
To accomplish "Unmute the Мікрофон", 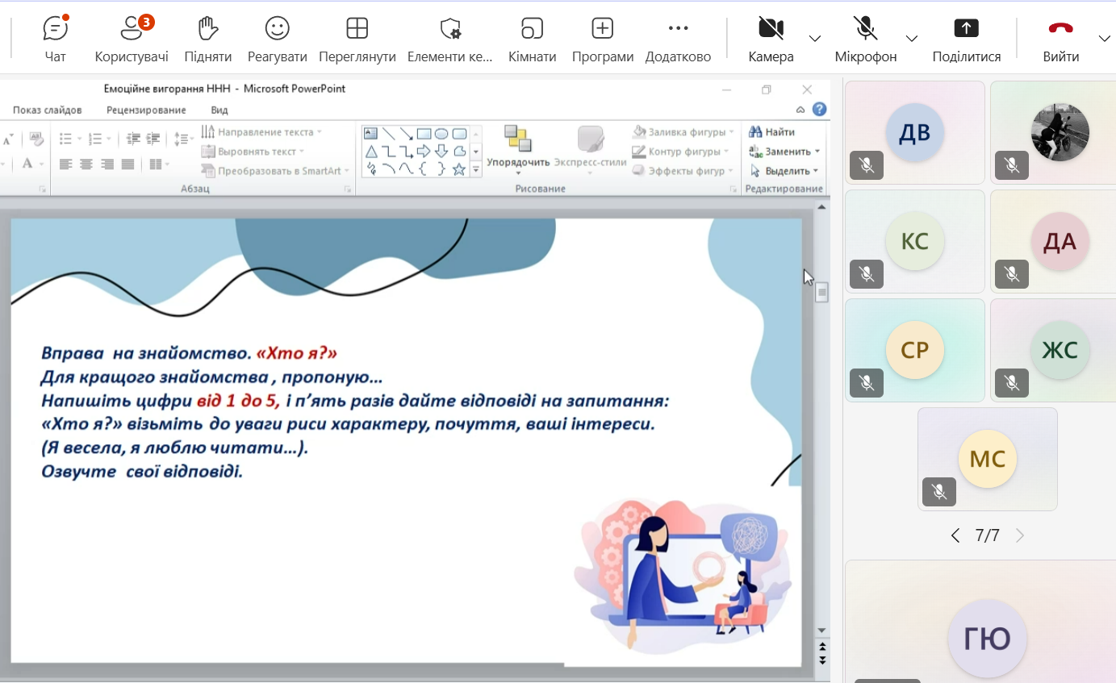I will (x=865, y=40).
